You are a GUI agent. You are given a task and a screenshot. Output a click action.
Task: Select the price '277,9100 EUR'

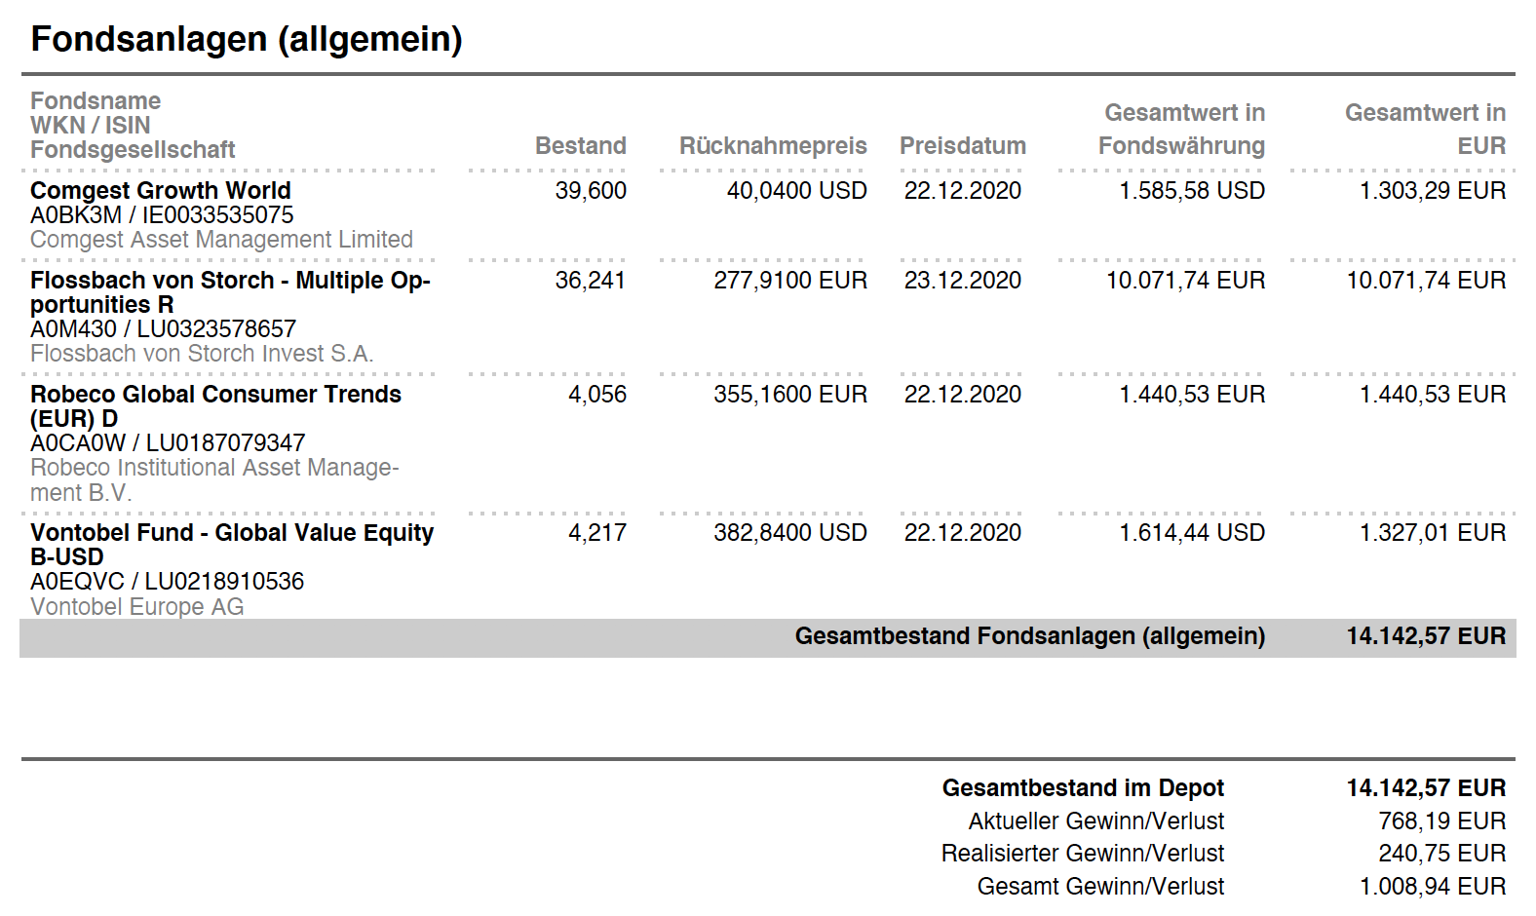click(x=790, y=281)
